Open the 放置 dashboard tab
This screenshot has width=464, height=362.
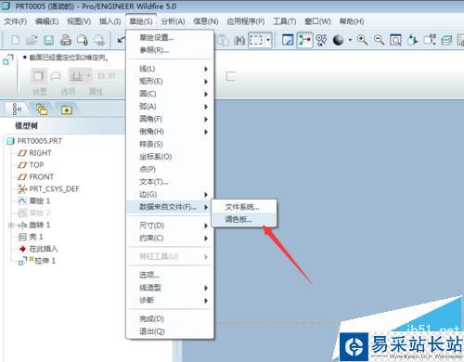[x=39, y=92]
